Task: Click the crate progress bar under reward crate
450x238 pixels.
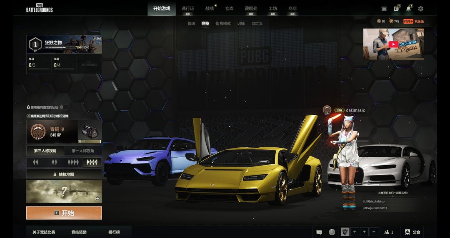Action: pos(90,141)
